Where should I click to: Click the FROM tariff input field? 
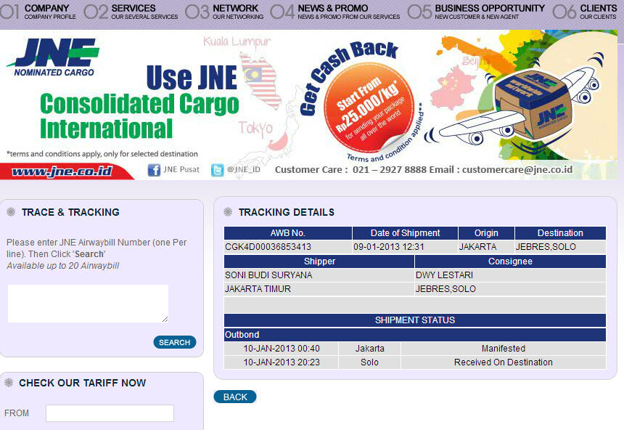(110, 413)
